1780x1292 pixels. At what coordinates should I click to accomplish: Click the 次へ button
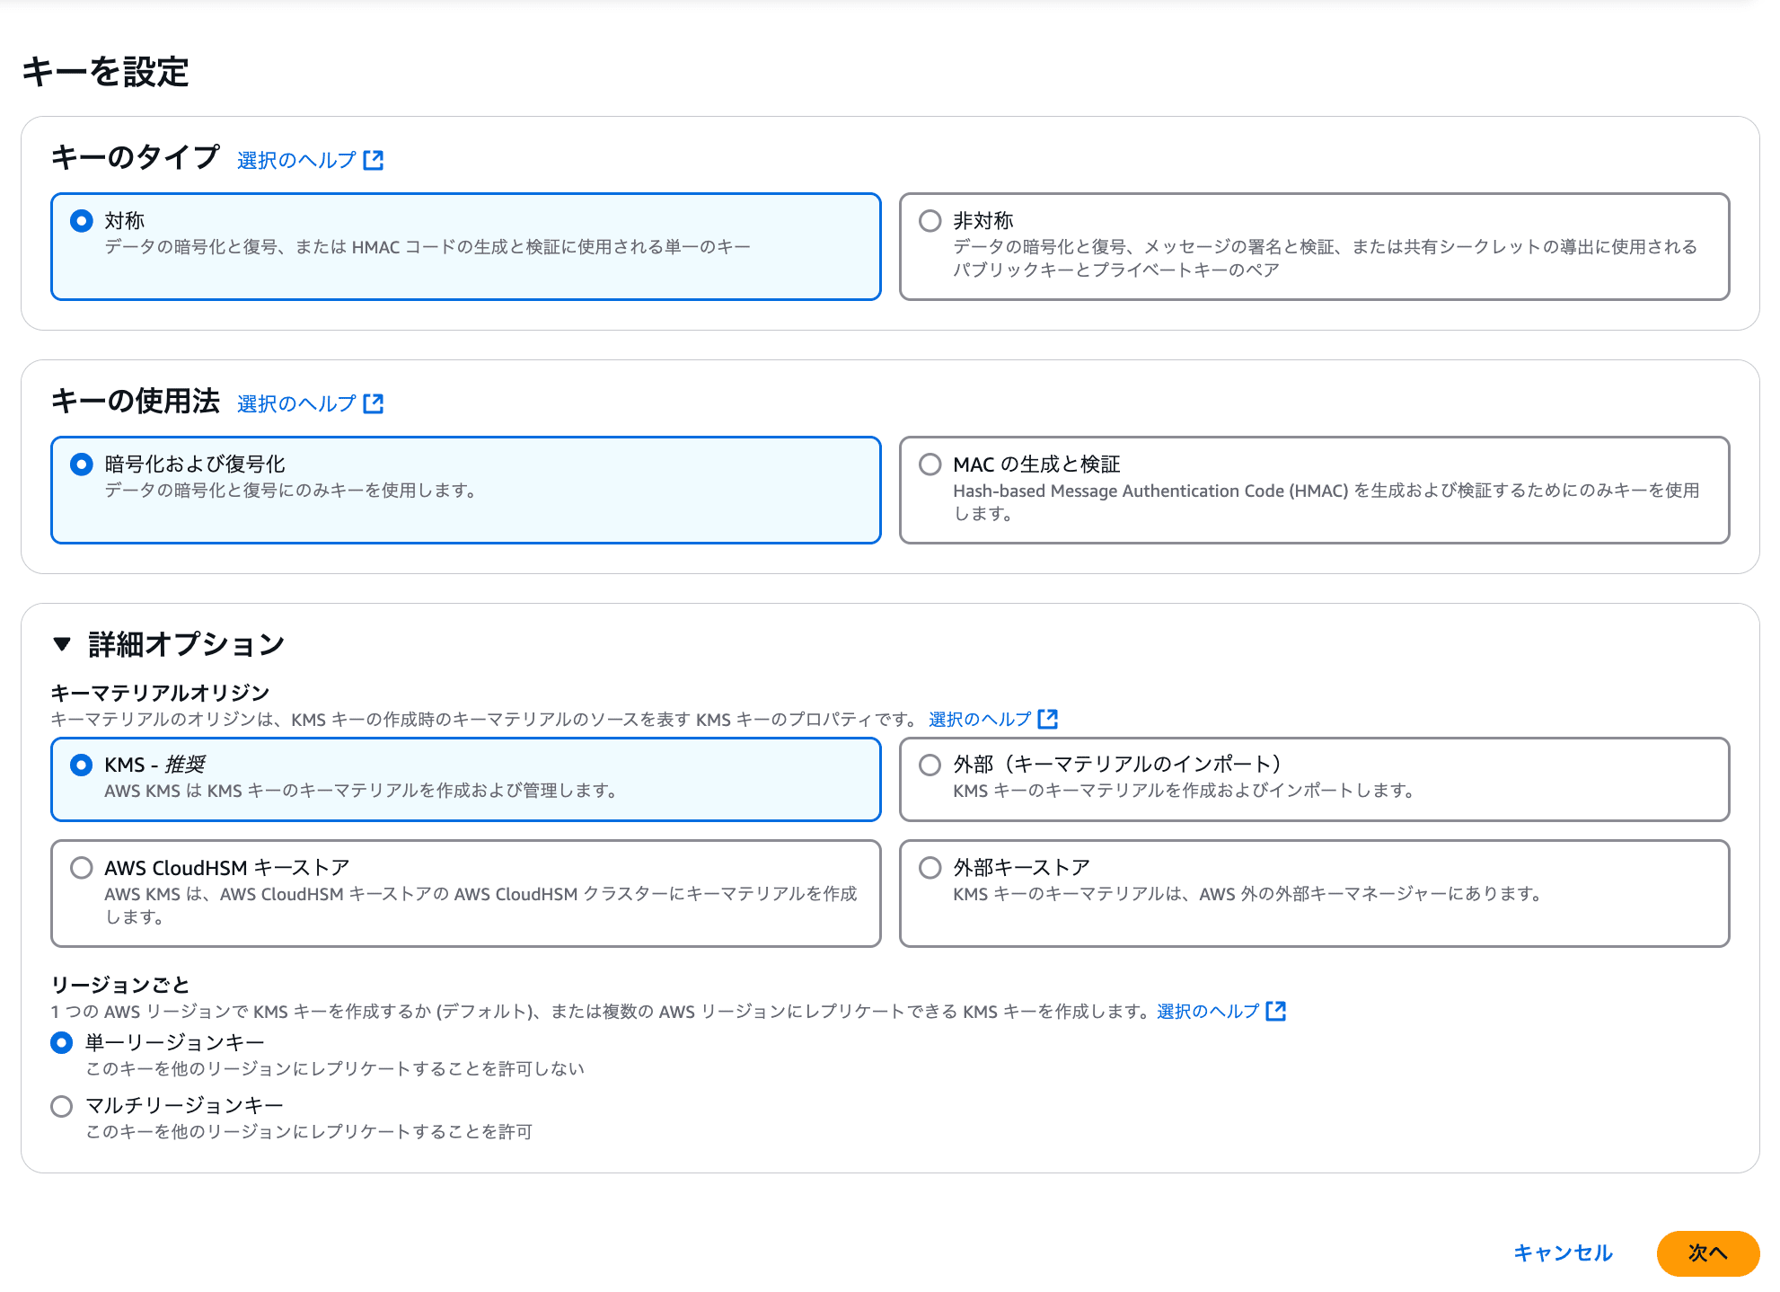pos(1708,1253)
